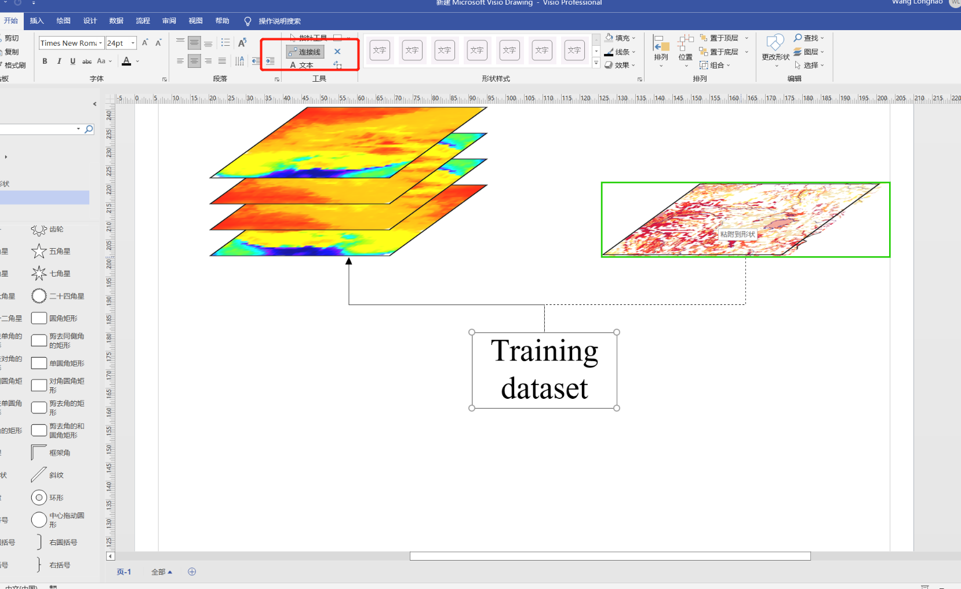Select the Connector (连接线) tool

pos(305,52)
